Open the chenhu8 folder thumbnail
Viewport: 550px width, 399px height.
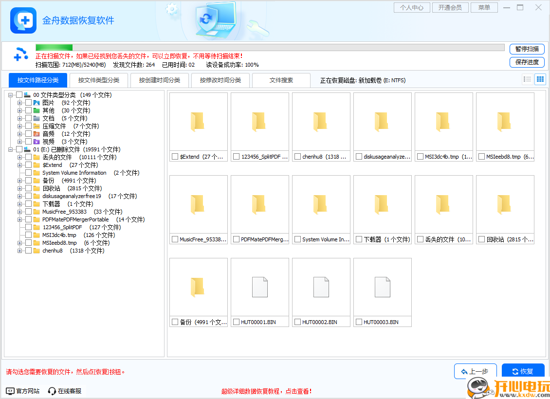pyautogui.click(x=321, y=122)
